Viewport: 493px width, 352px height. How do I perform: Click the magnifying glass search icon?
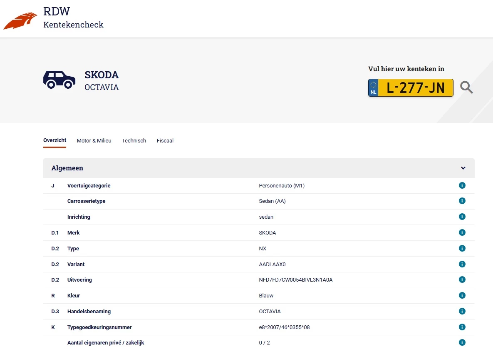pyautogui.click(x=466, y=87)
